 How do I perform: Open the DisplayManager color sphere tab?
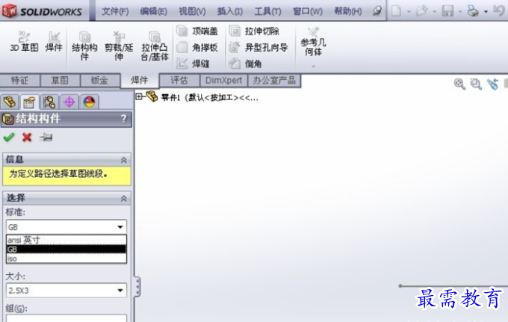pyautogui.click(x=89, y=102)
